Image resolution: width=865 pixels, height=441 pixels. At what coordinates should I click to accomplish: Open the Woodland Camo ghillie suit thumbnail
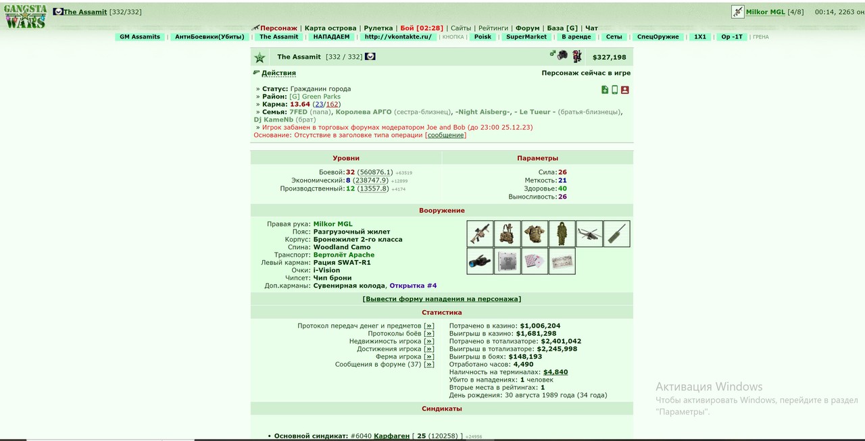pyautogui.click(x=562, y=234)
